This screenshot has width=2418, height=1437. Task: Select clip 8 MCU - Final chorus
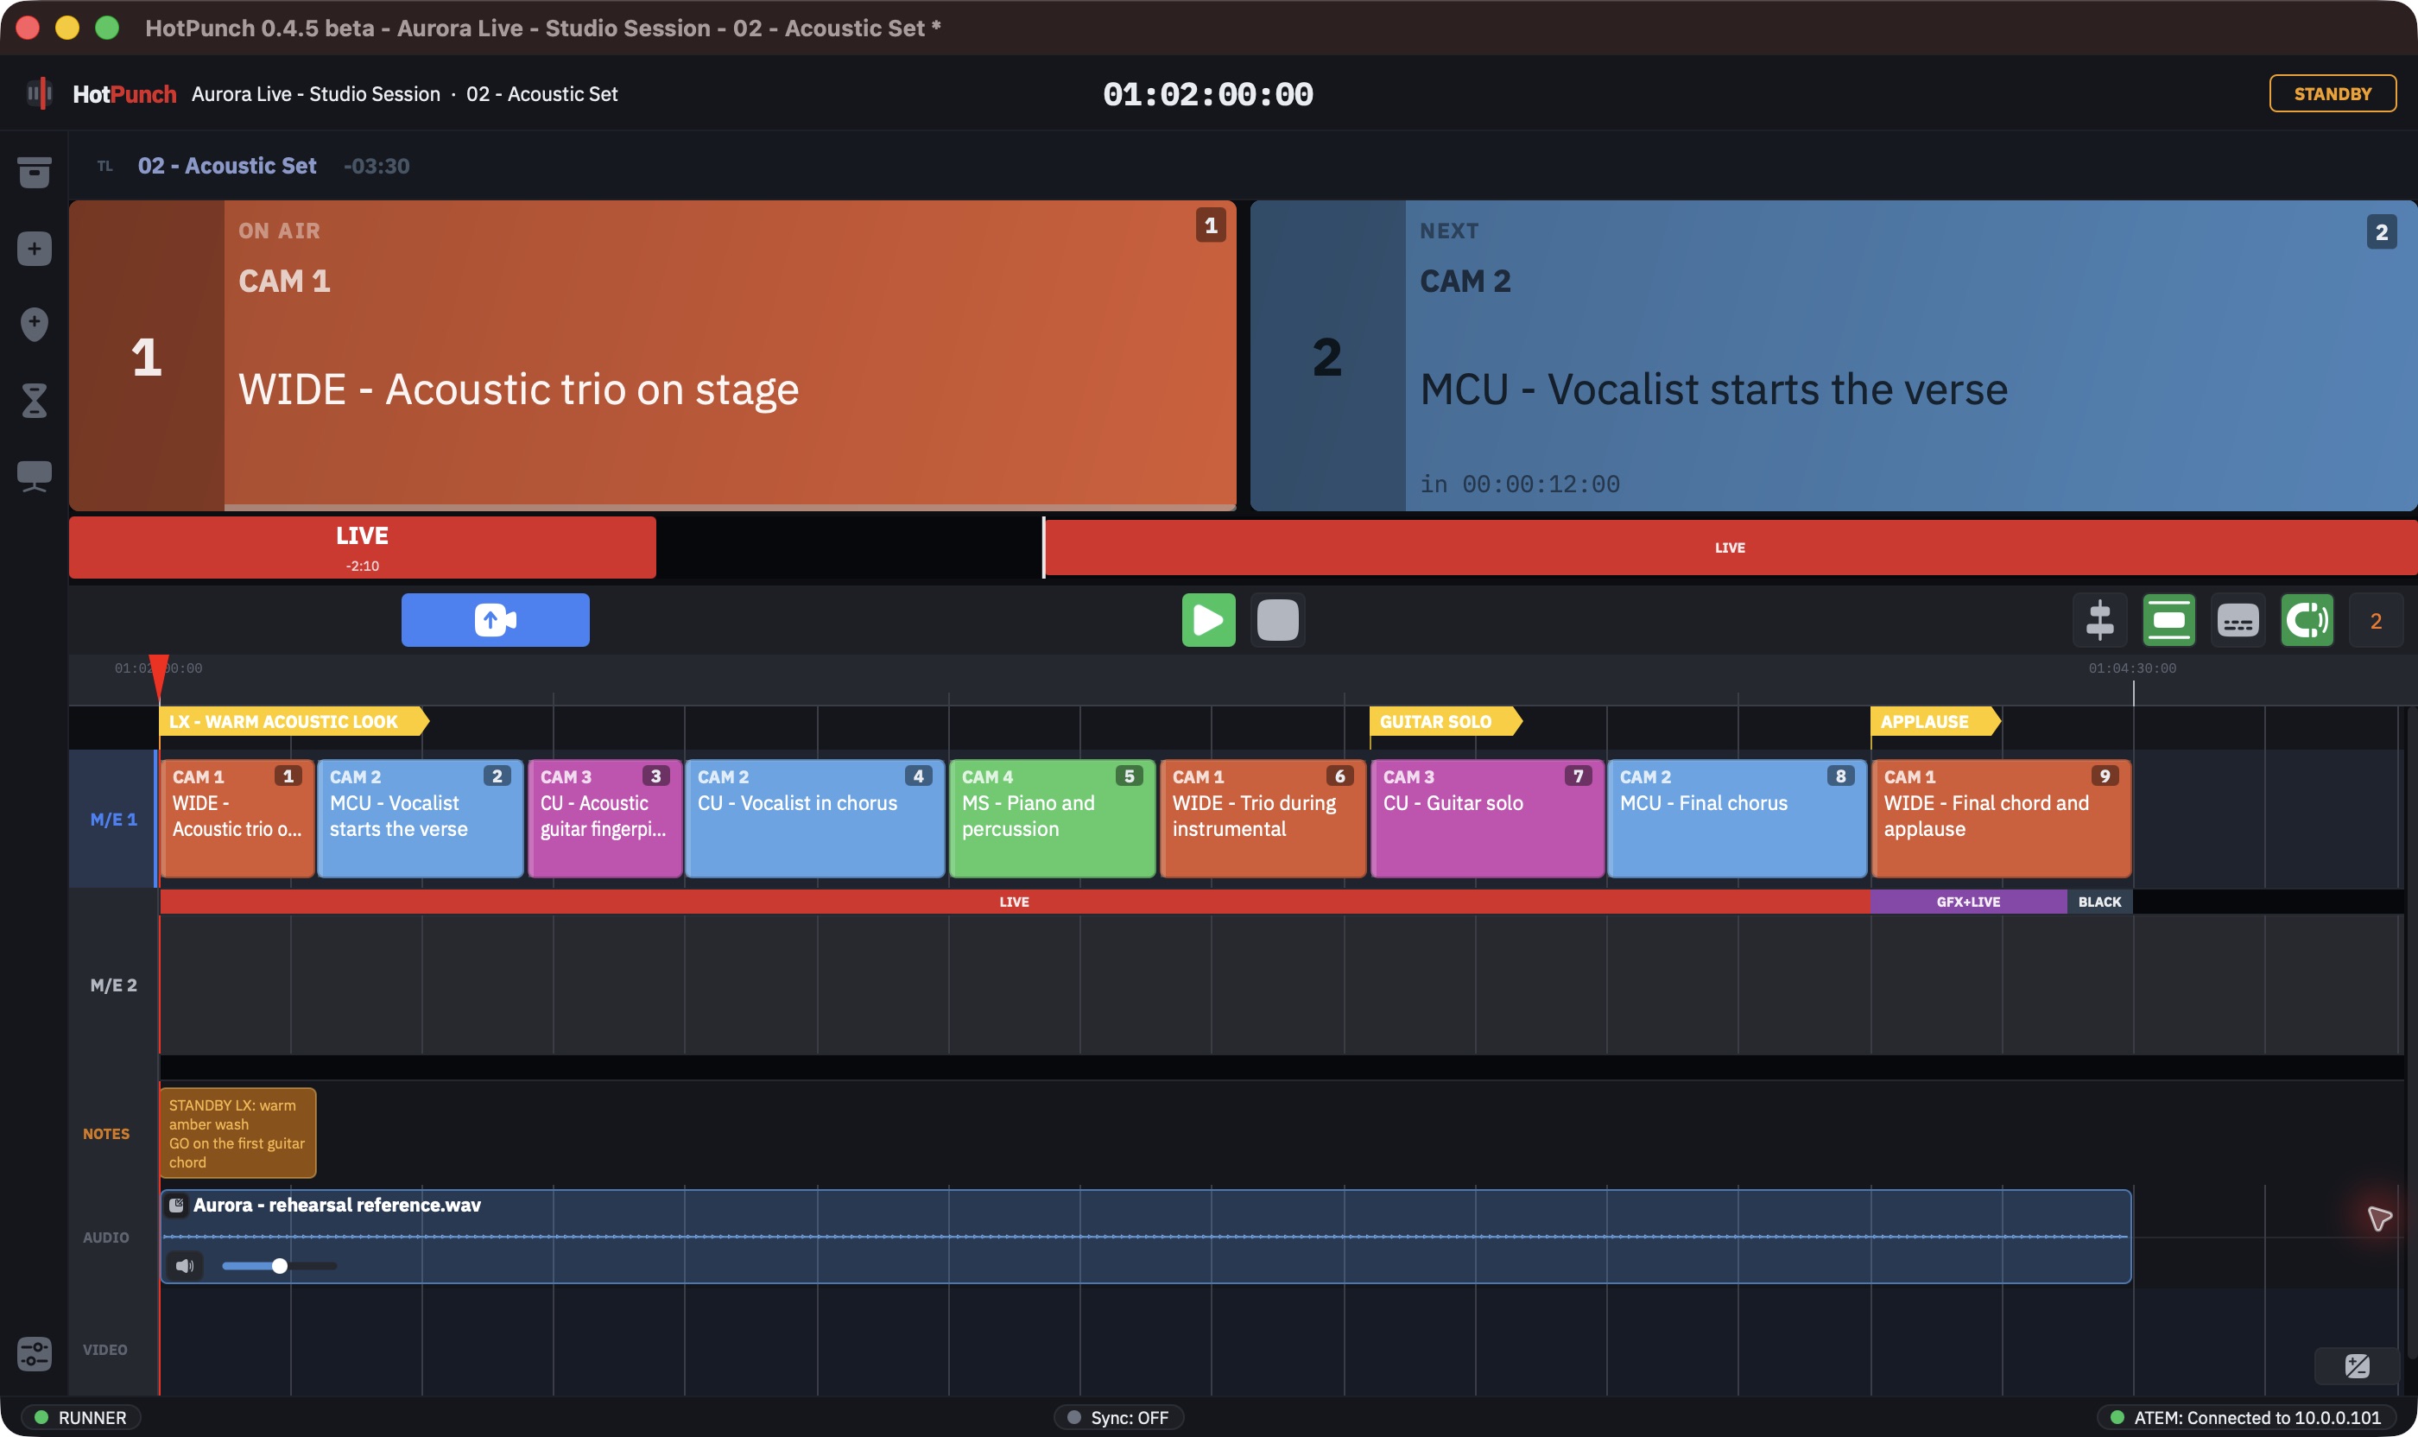coord(1738,818)
